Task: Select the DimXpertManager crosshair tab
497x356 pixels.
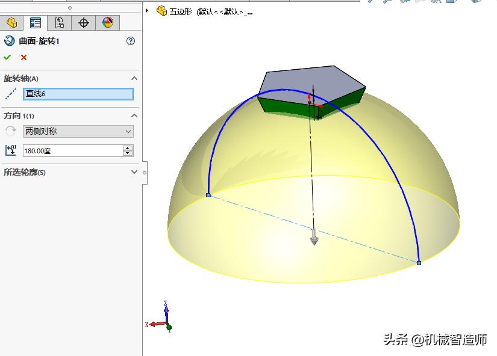Action: click(83, 22)
